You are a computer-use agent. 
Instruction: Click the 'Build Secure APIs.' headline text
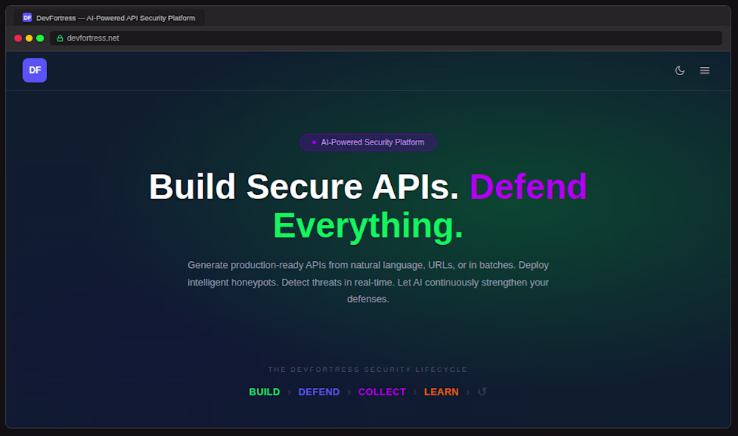point(304,187)
